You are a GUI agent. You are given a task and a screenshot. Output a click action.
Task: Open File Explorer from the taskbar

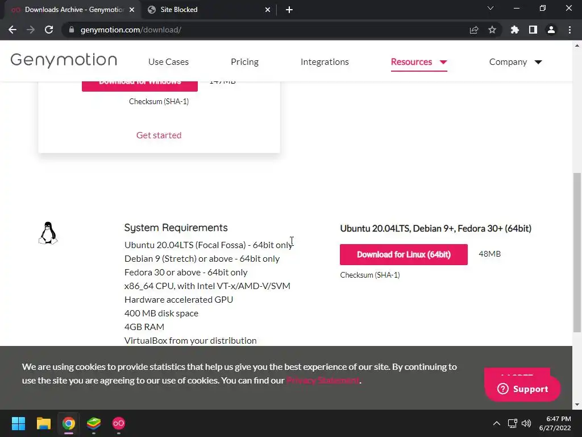43,423
